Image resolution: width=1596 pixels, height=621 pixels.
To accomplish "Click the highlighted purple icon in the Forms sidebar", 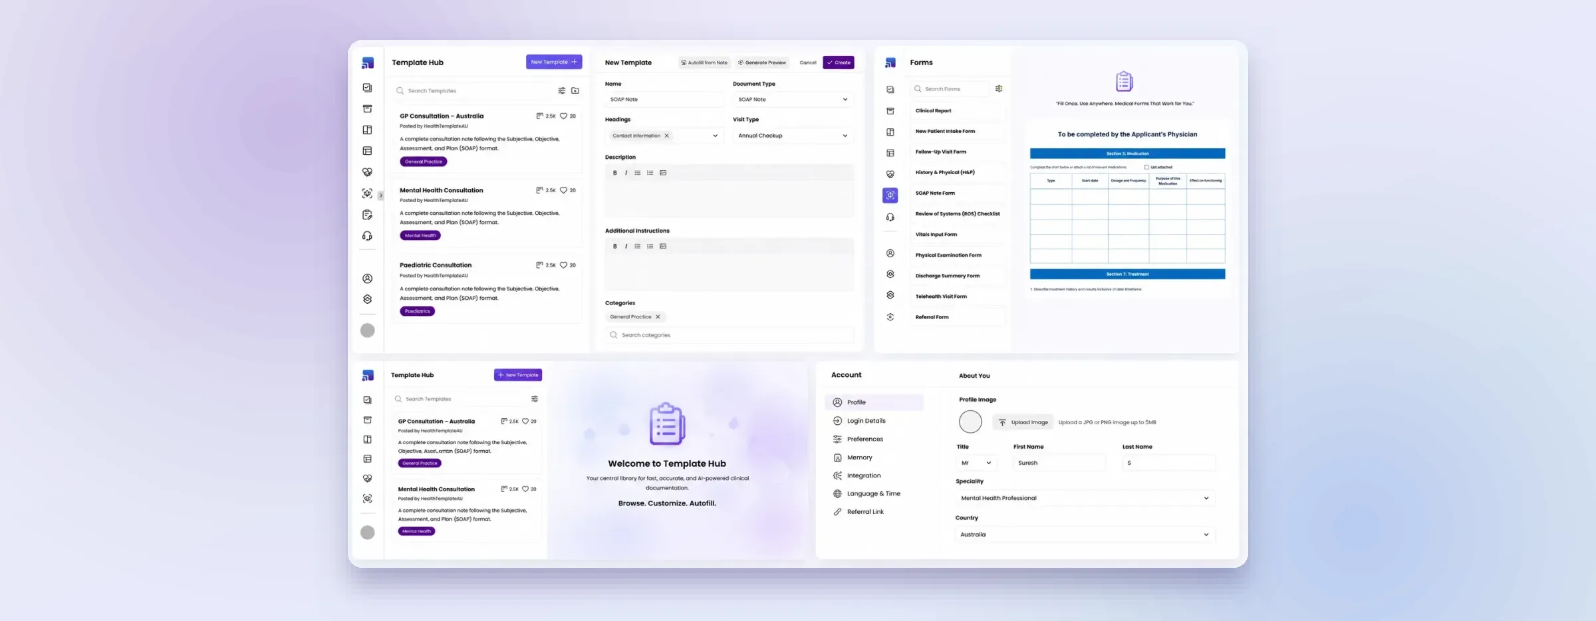I will [x=890, y=195].
